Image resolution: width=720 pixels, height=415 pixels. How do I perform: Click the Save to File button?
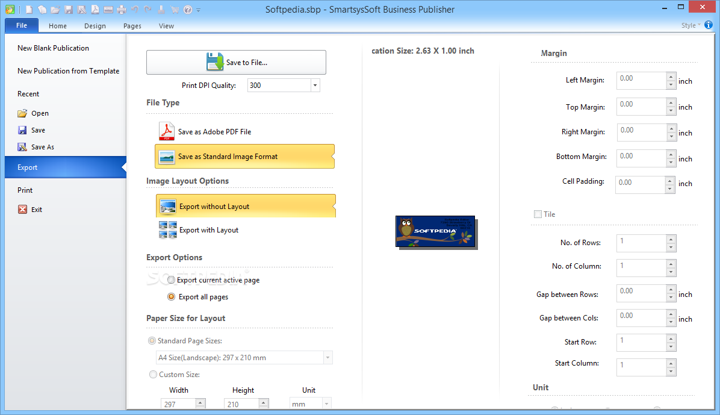coord(236,62)
